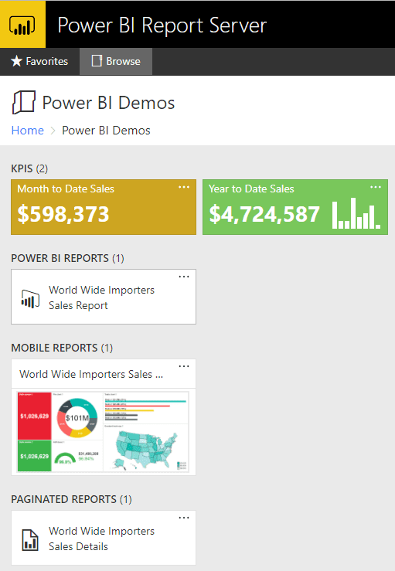Click POWER BI REPORTS (1) heading
Viewport: 395px width, 571px height.
pyautogui.click(x=67, y=258)
